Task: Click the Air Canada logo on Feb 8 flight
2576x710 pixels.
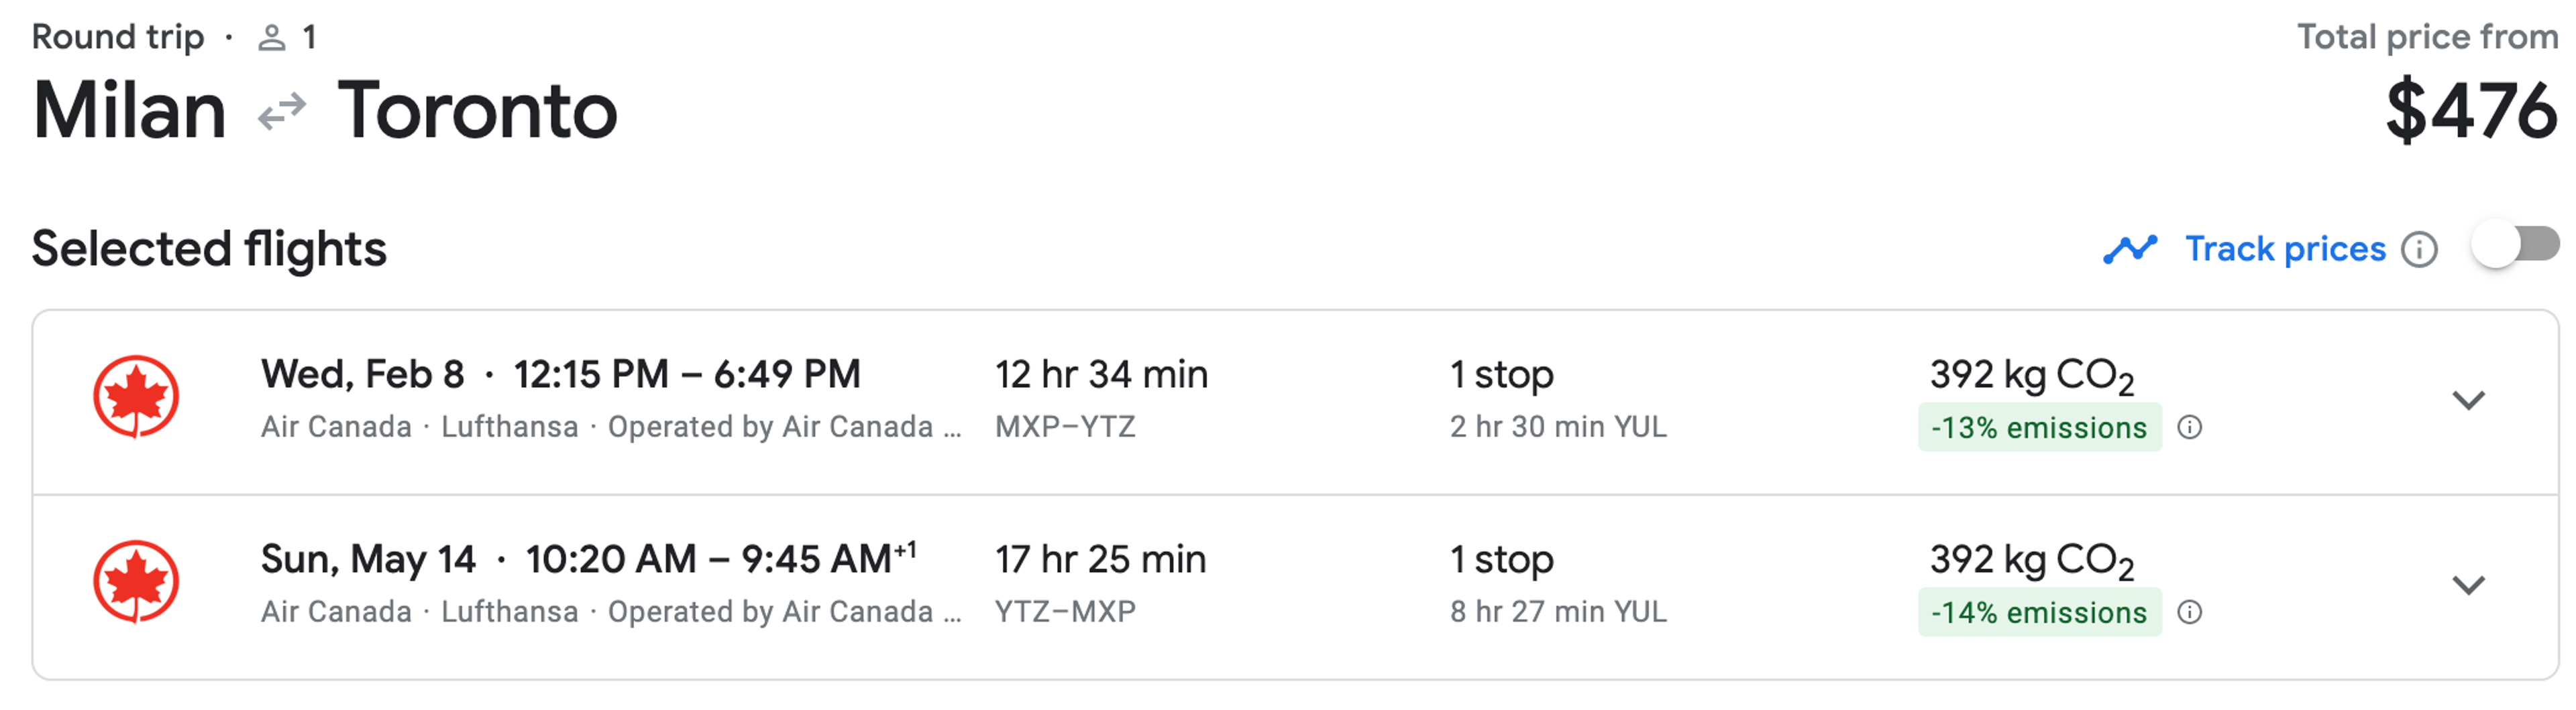Action: coord(136,397)
